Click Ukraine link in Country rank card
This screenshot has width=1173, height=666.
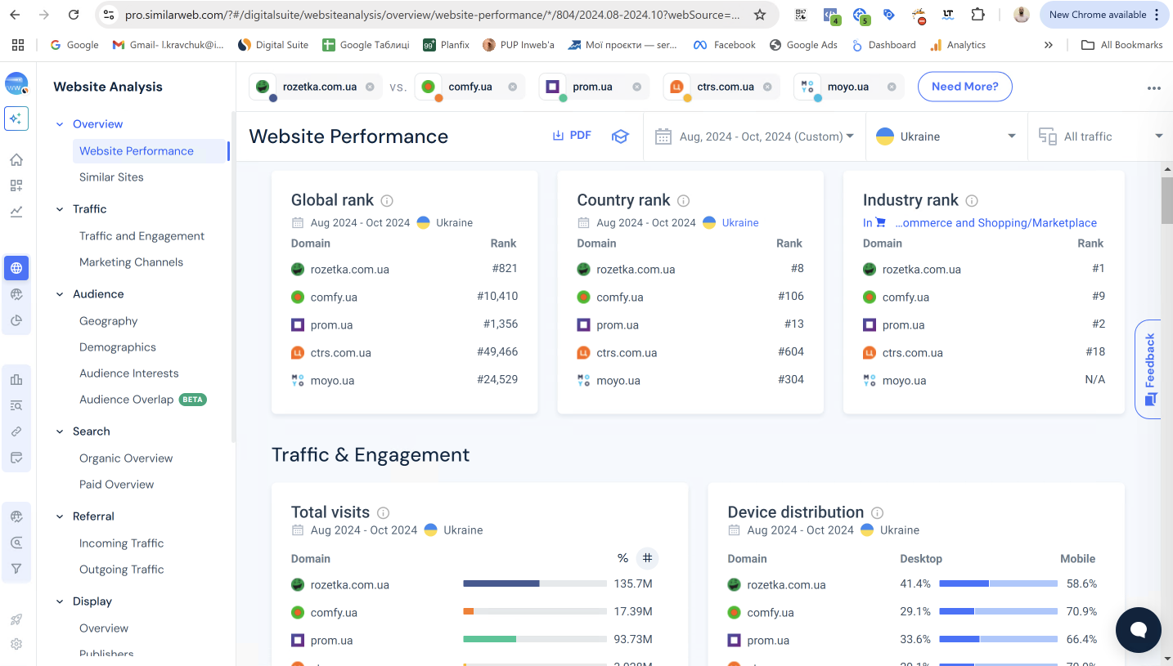[740, 222]
